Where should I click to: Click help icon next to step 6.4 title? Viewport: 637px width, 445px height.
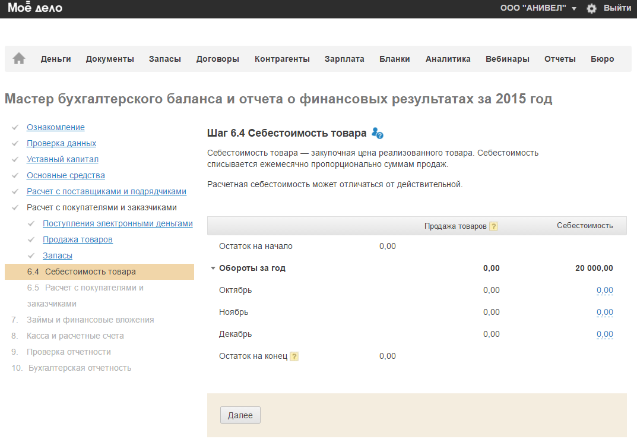[378, 134]
